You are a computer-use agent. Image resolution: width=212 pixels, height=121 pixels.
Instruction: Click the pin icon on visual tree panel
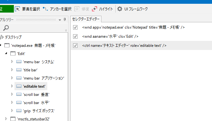click(65, 19)
